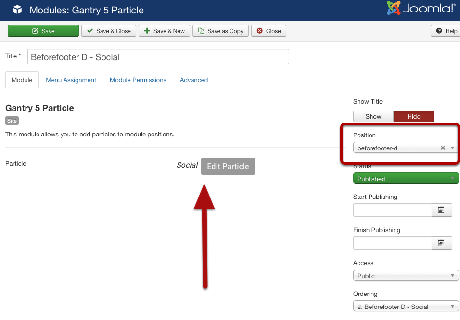Click the Joomla logo
Screen dimensions: 460x320
[x=421, y=8]
